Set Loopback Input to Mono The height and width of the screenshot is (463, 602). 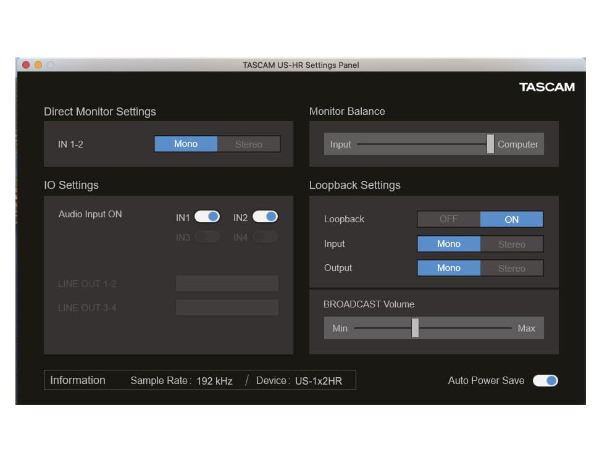click(449, 244)
